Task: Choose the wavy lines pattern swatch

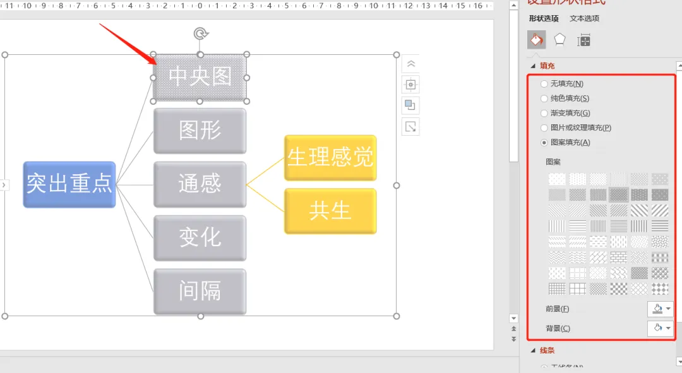Action: [x=577, y=258]
